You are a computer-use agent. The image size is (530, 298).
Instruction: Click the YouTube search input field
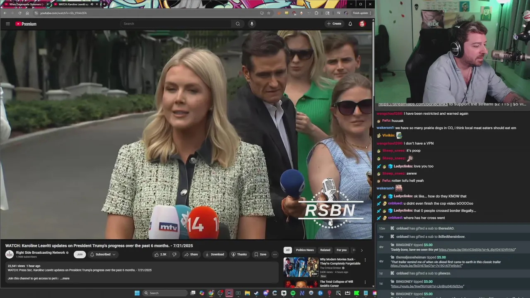pyautogui.click(x=176, y=24)
